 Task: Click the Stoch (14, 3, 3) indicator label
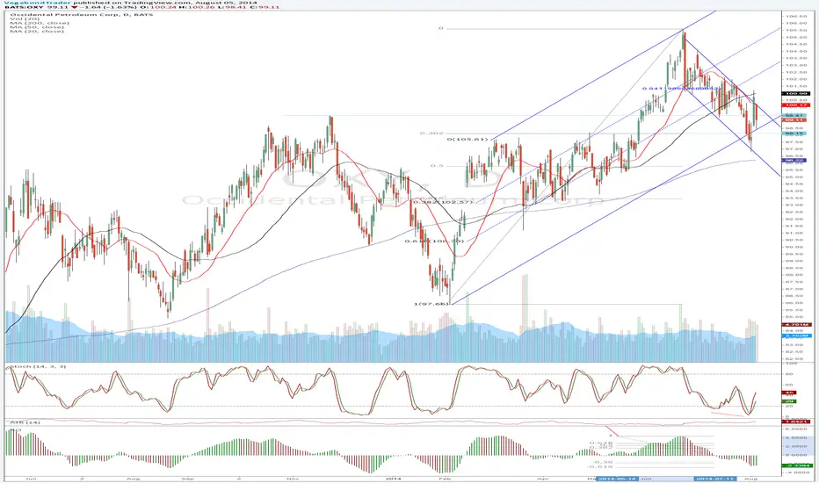[37, 366]
